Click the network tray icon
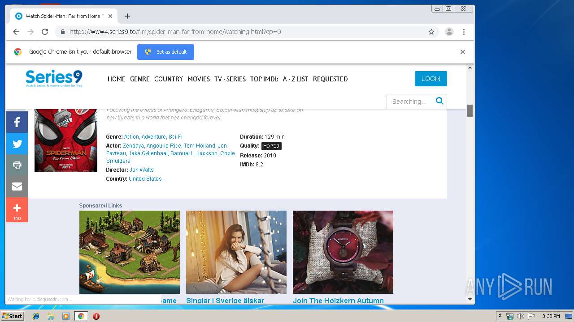Viewport: 574px width, 322px height. [510, 316]
